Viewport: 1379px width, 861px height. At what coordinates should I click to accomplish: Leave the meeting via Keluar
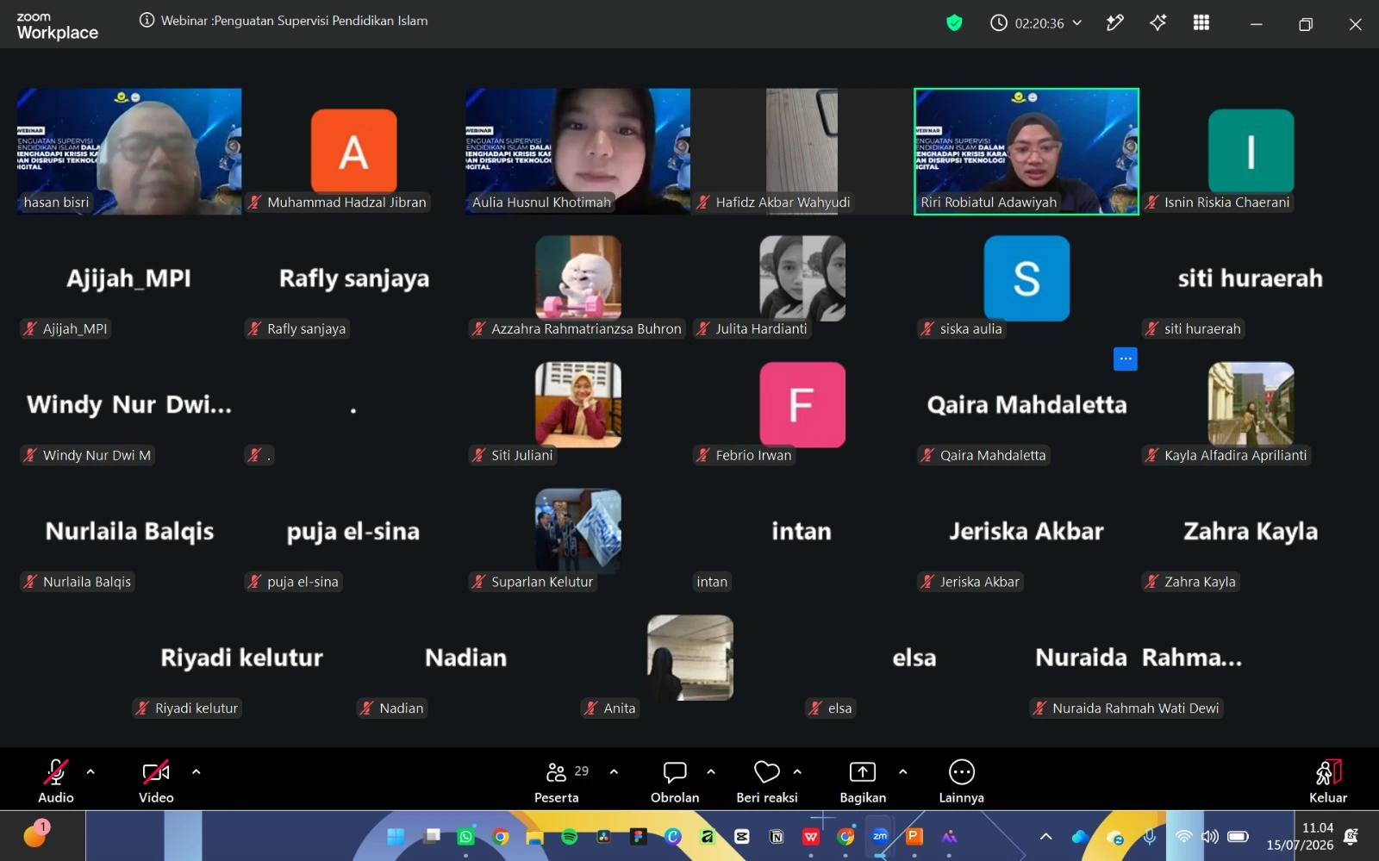click(1328, 781)
